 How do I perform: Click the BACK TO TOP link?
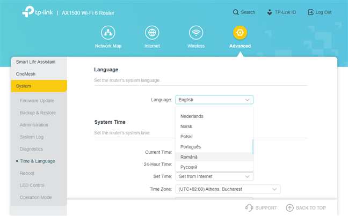tap(311, 208)
